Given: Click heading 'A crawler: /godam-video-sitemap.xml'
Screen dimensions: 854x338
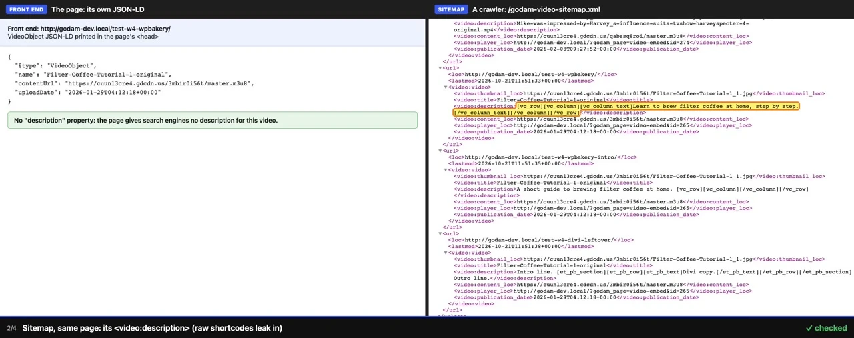Looking at the screenshot, I should 536,9.
